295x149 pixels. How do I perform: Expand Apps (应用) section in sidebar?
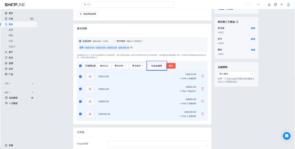pyautogui.click(x=8, y=83)
